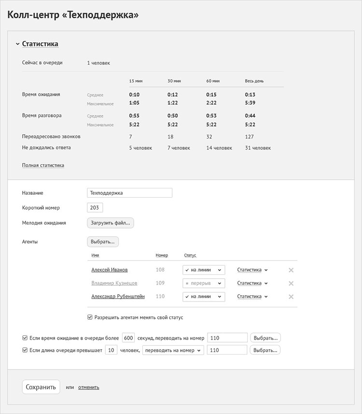Cancel changes via 'отменить' link
362x414 pixels.
pos(88,387)
